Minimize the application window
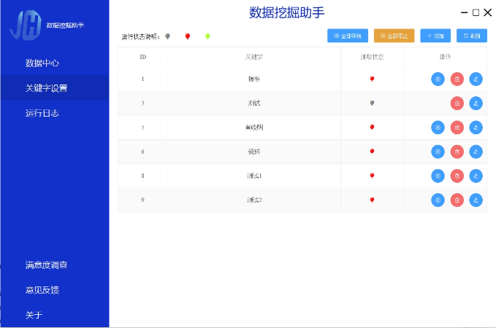496x328 pixels. point(464,12)
